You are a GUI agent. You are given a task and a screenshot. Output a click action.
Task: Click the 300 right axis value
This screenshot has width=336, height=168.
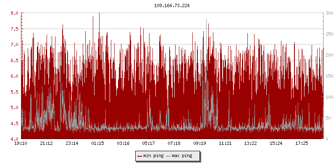click(329, 13)
